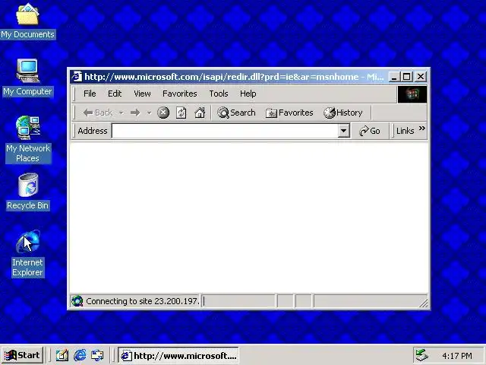Expand the Address bar dropdown

(x=343, y=131)
